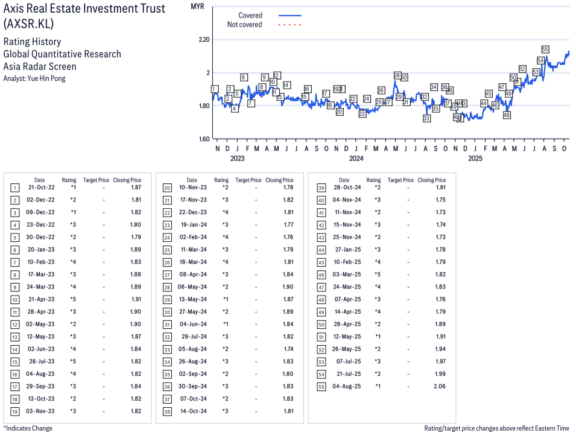Select chart marker 48 below the price line
The width and height of the screenshot is (576, 432).
coord(507,115)
